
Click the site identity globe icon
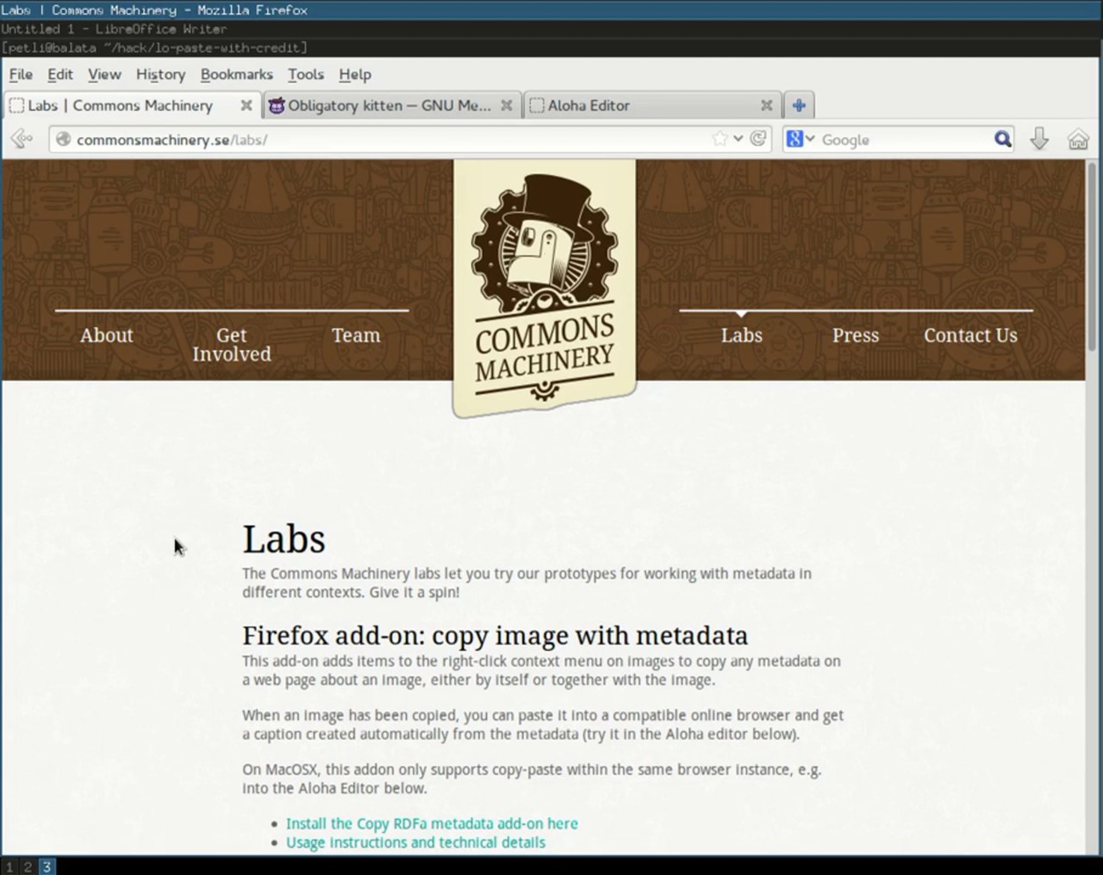(x=63, y=139)
